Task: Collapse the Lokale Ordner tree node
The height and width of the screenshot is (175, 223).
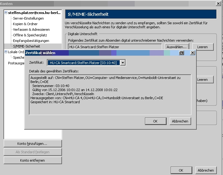Action: pos(6,52)
